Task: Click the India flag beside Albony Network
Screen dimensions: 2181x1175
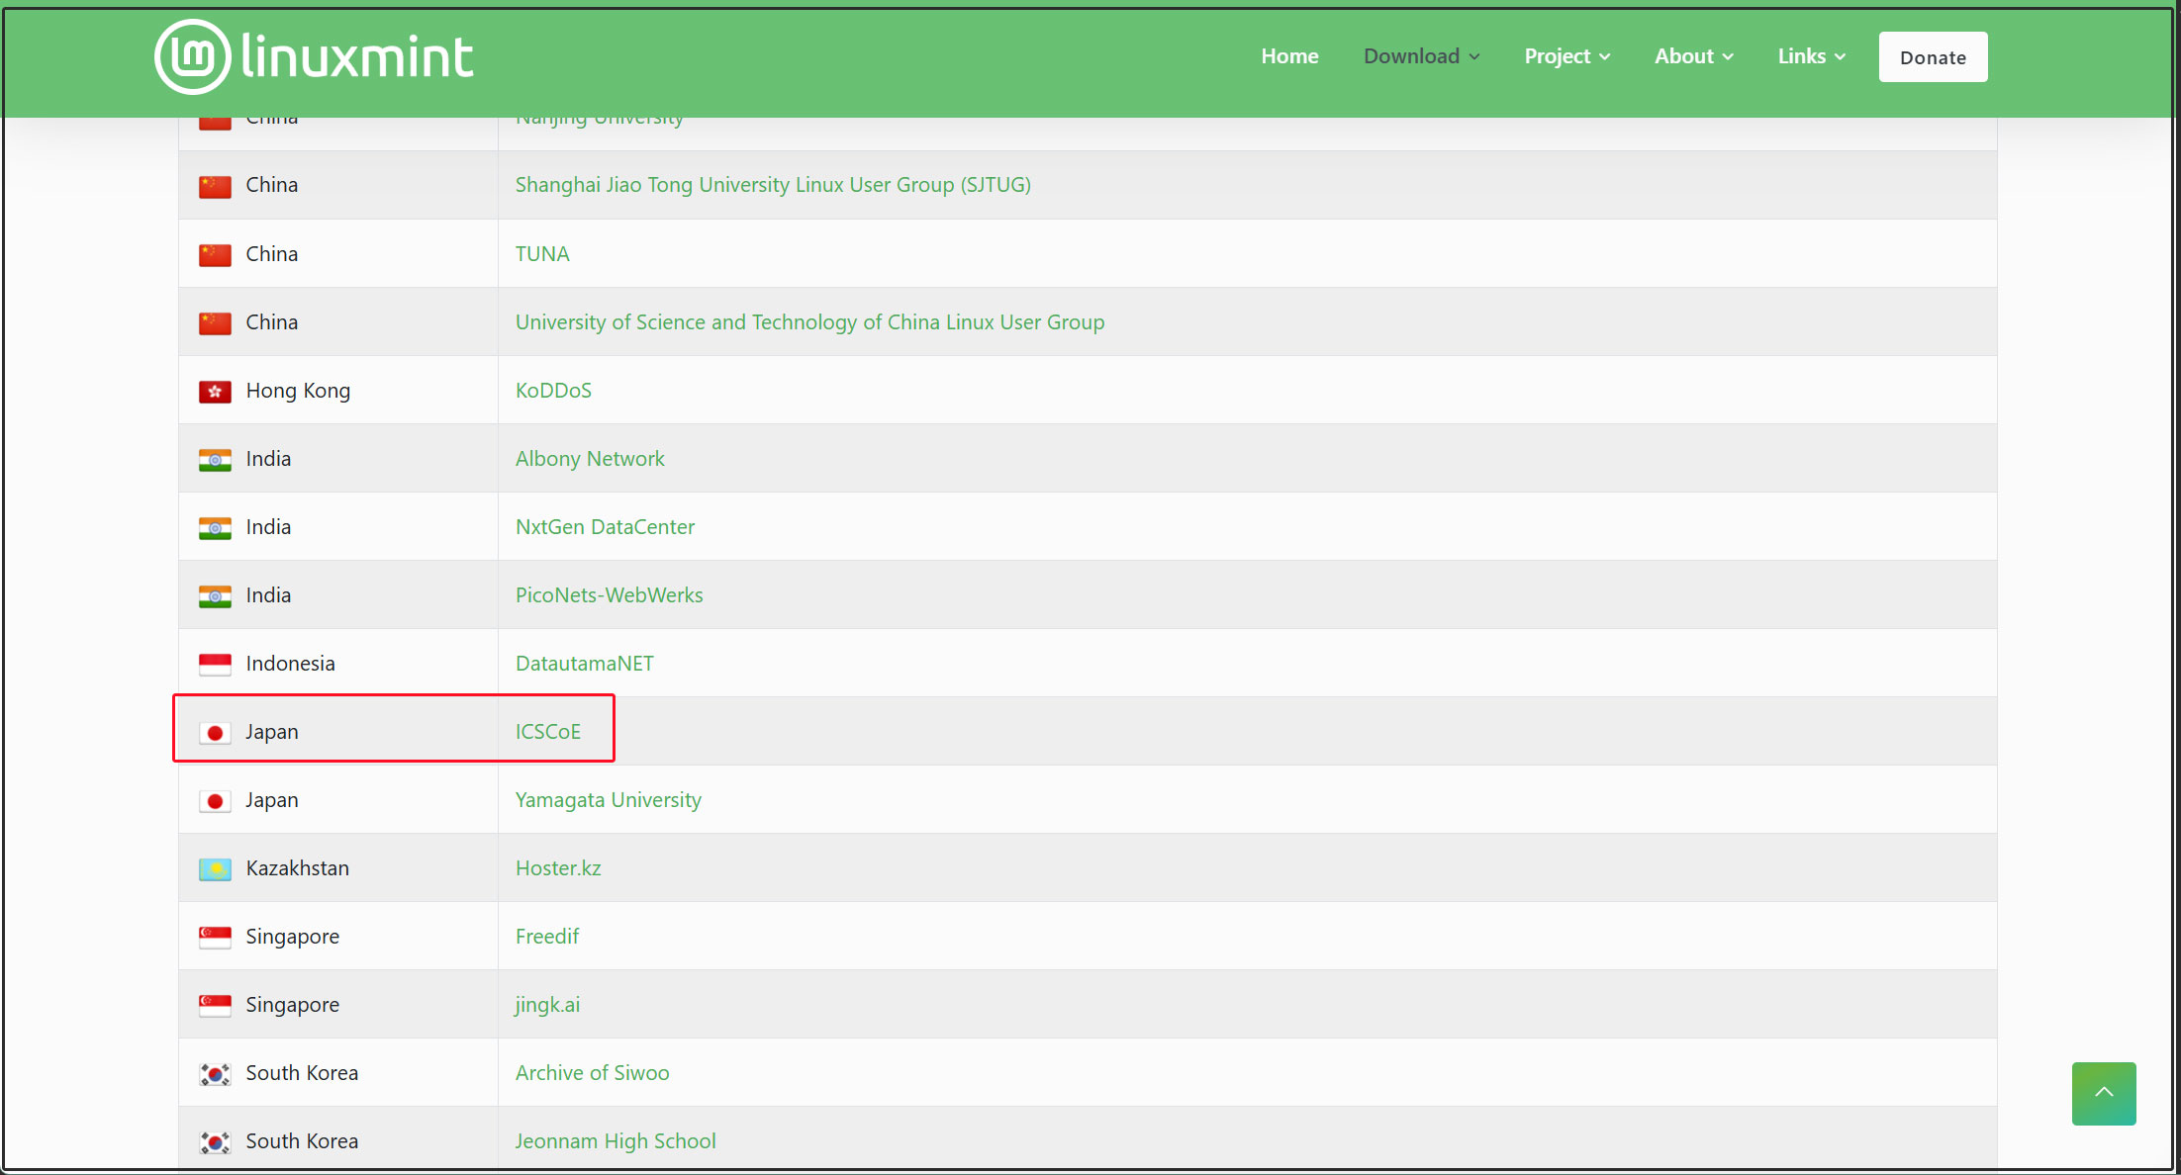Action: tap(215, 460)
